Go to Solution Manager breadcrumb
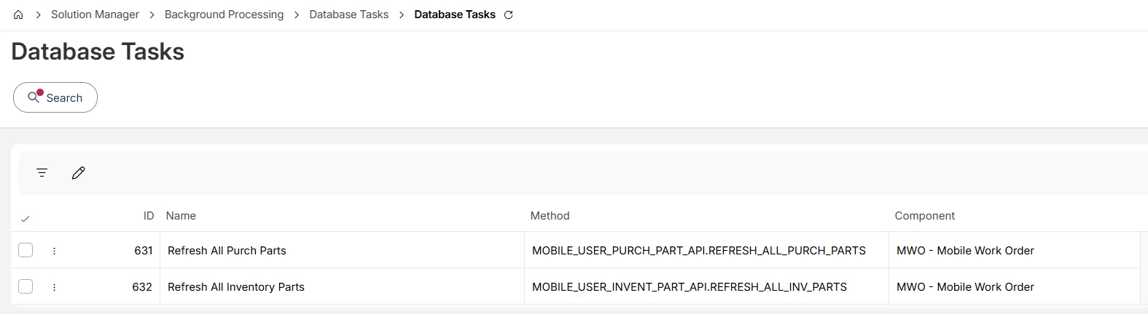The width and height of the screenshot is (1148, 314). click(x=95, y=15)
